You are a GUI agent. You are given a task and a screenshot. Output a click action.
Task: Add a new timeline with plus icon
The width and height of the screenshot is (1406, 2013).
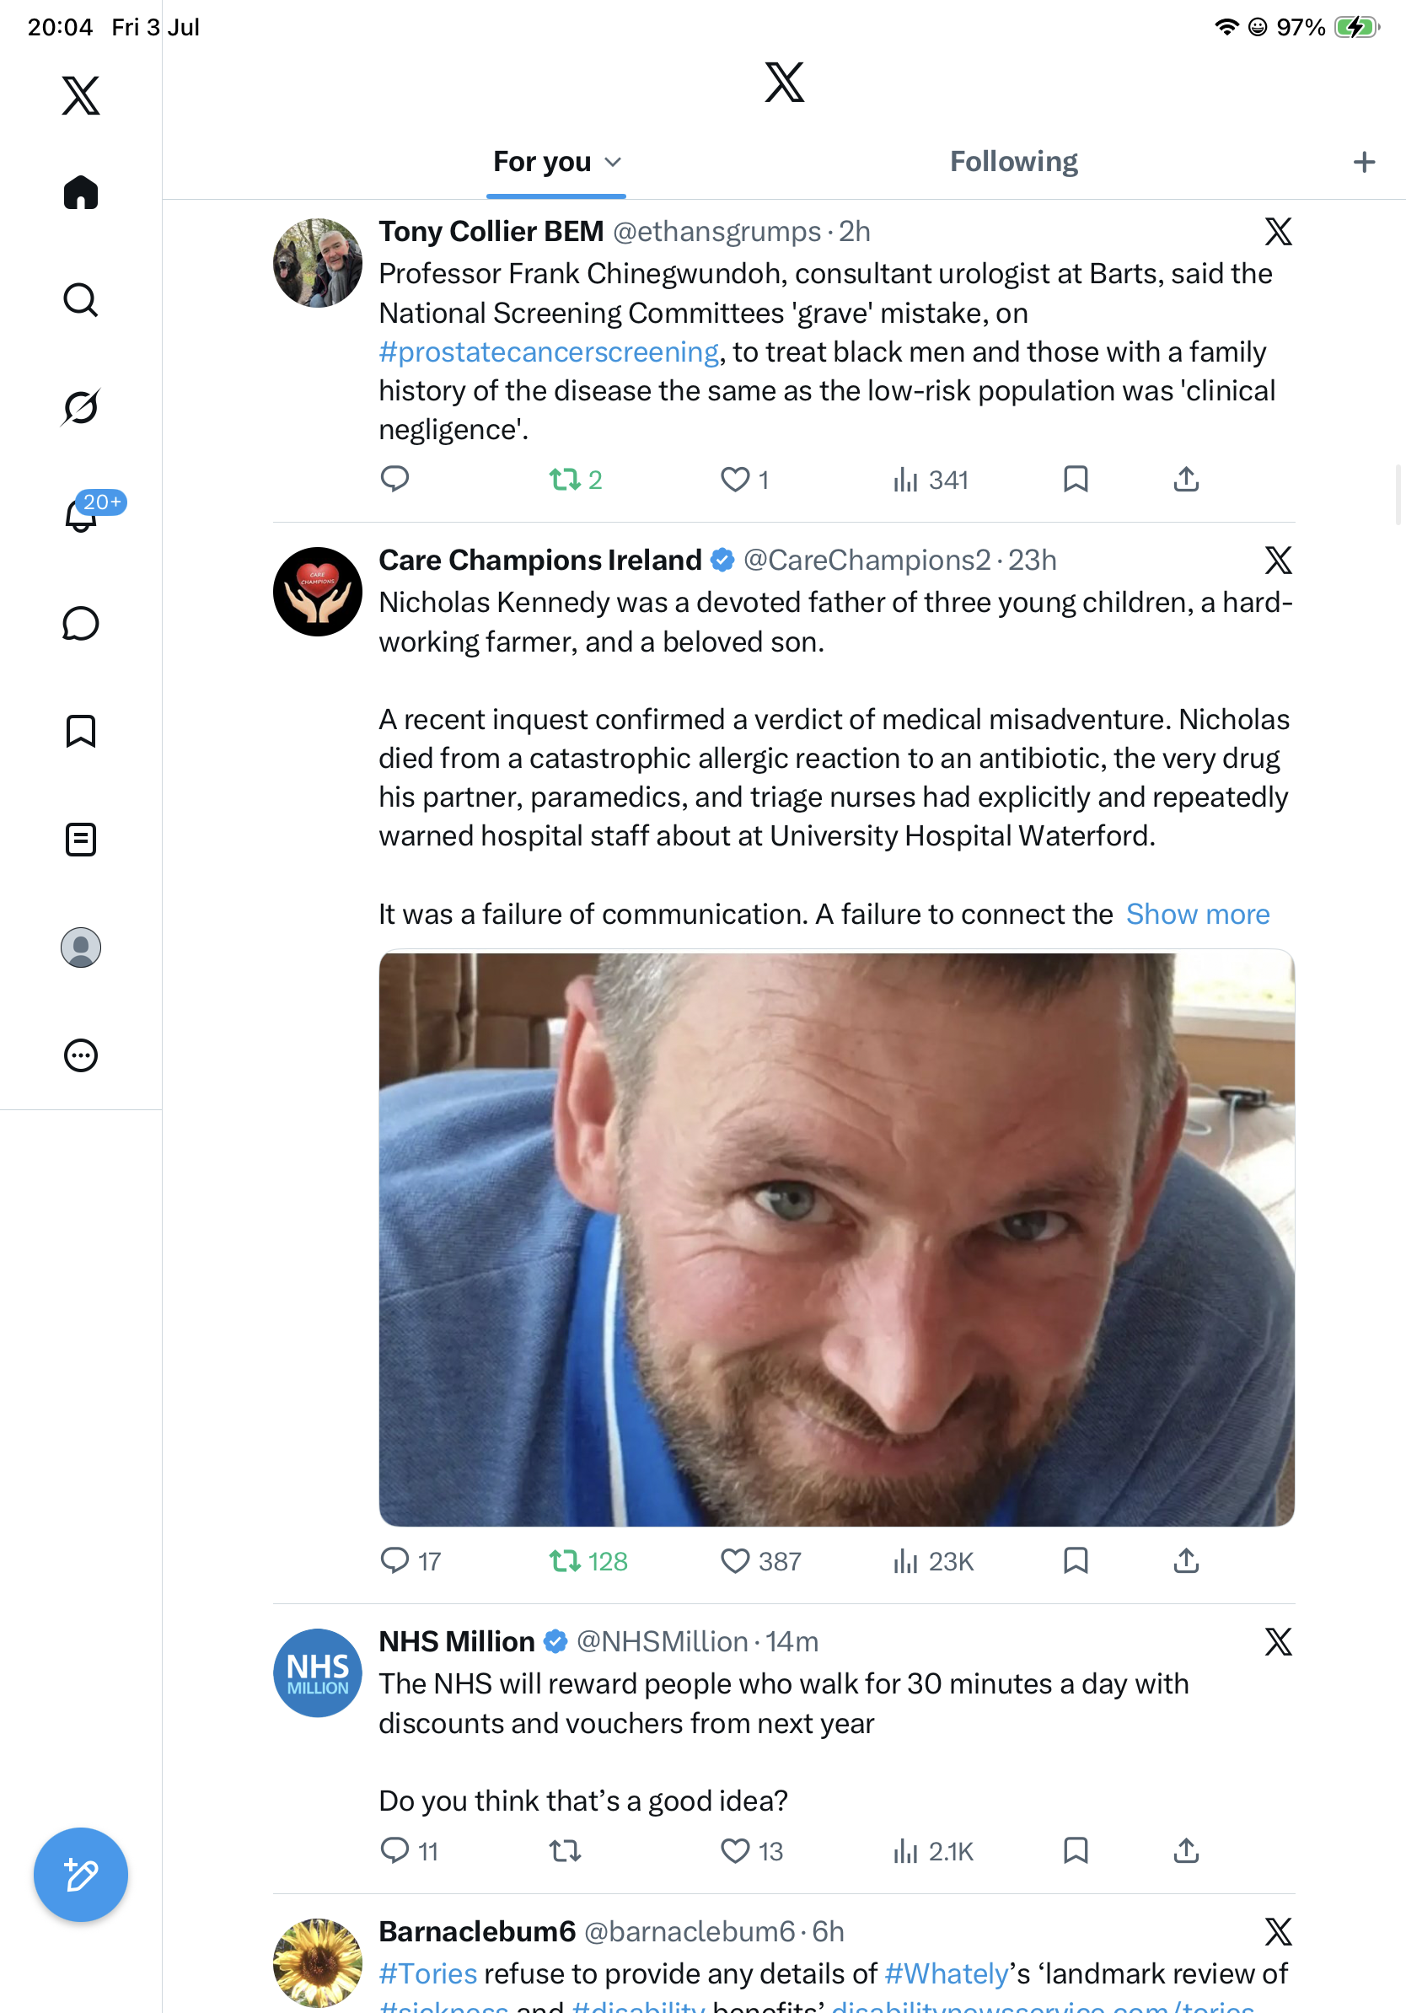coord(1364,162)
